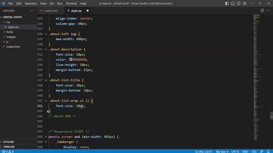Expand the images folder
The height and width of the screenshot is (153, 273).
[11, 37]
